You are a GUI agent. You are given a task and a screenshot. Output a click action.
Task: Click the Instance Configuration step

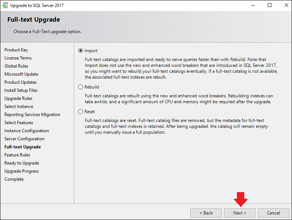click(x=27, y=131)
